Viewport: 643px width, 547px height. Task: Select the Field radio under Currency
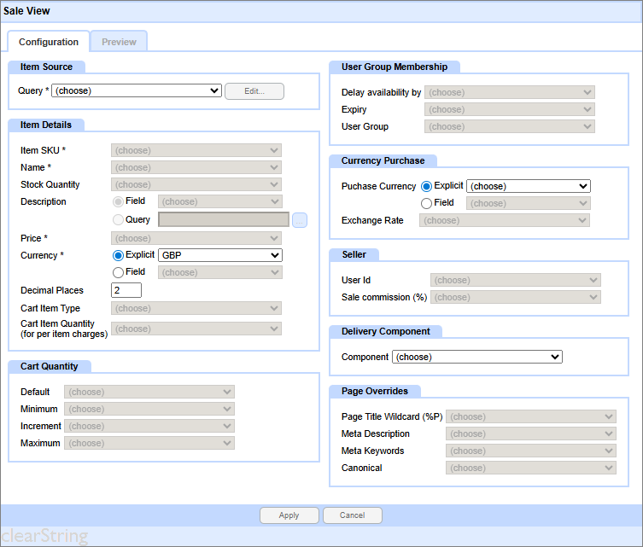tap(119, 272)
